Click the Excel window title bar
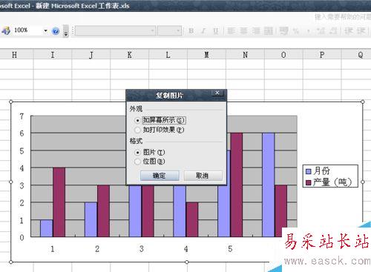Viewport: 371px width, 272px height. [x=185, y=6]
